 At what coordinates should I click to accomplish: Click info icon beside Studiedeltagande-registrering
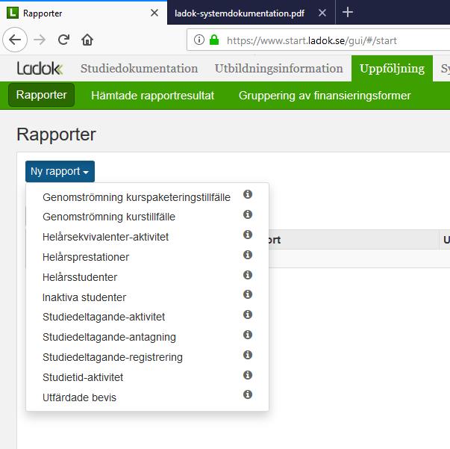[248, 355]
